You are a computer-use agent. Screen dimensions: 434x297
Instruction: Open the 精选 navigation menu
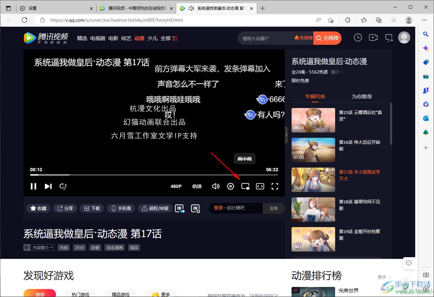(x=82, y=38)
